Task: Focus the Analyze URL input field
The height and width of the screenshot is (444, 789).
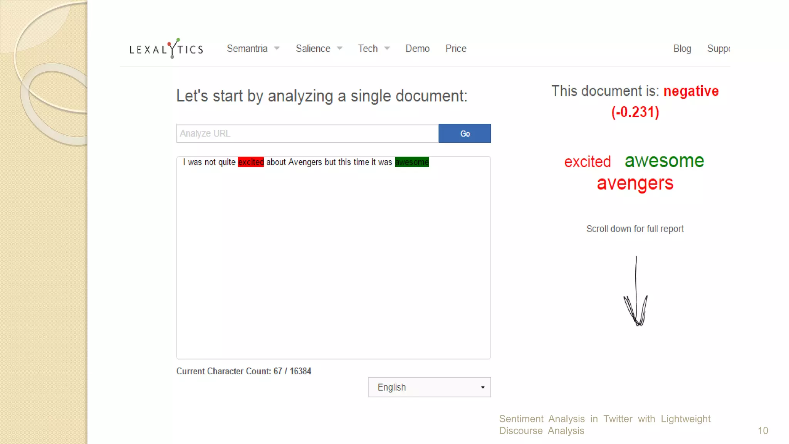Action: [307, 133]
